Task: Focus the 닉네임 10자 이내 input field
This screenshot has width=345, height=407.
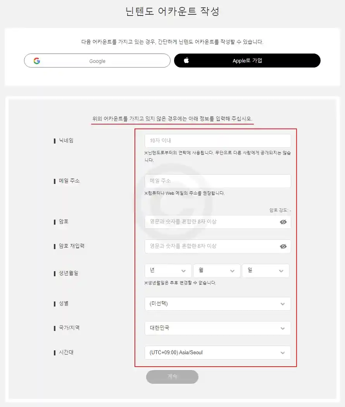Action: pyautogui.click(x=217, y=141)
